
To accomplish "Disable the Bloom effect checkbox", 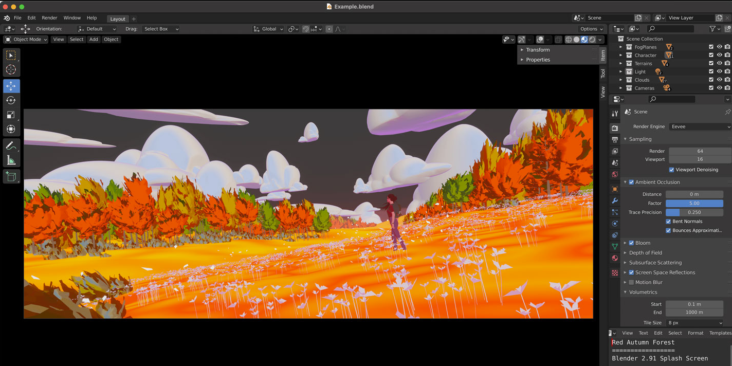I will (631, 243).
